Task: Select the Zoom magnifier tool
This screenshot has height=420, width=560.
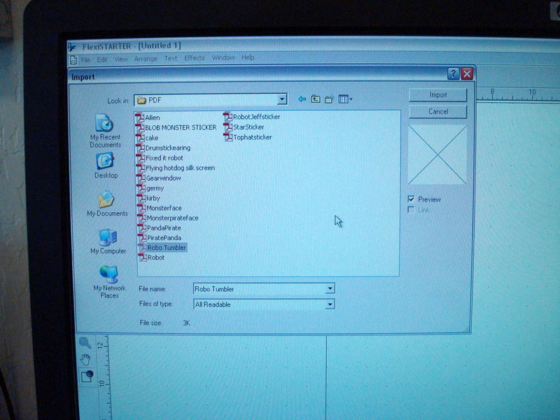Action: (x=85, y=342)
